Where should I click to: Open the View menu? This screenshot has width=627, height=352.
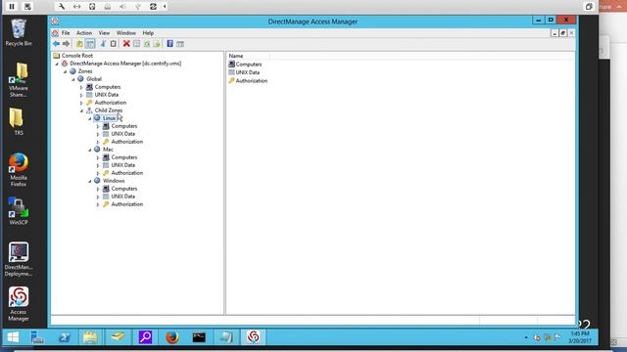coord(104,33)
